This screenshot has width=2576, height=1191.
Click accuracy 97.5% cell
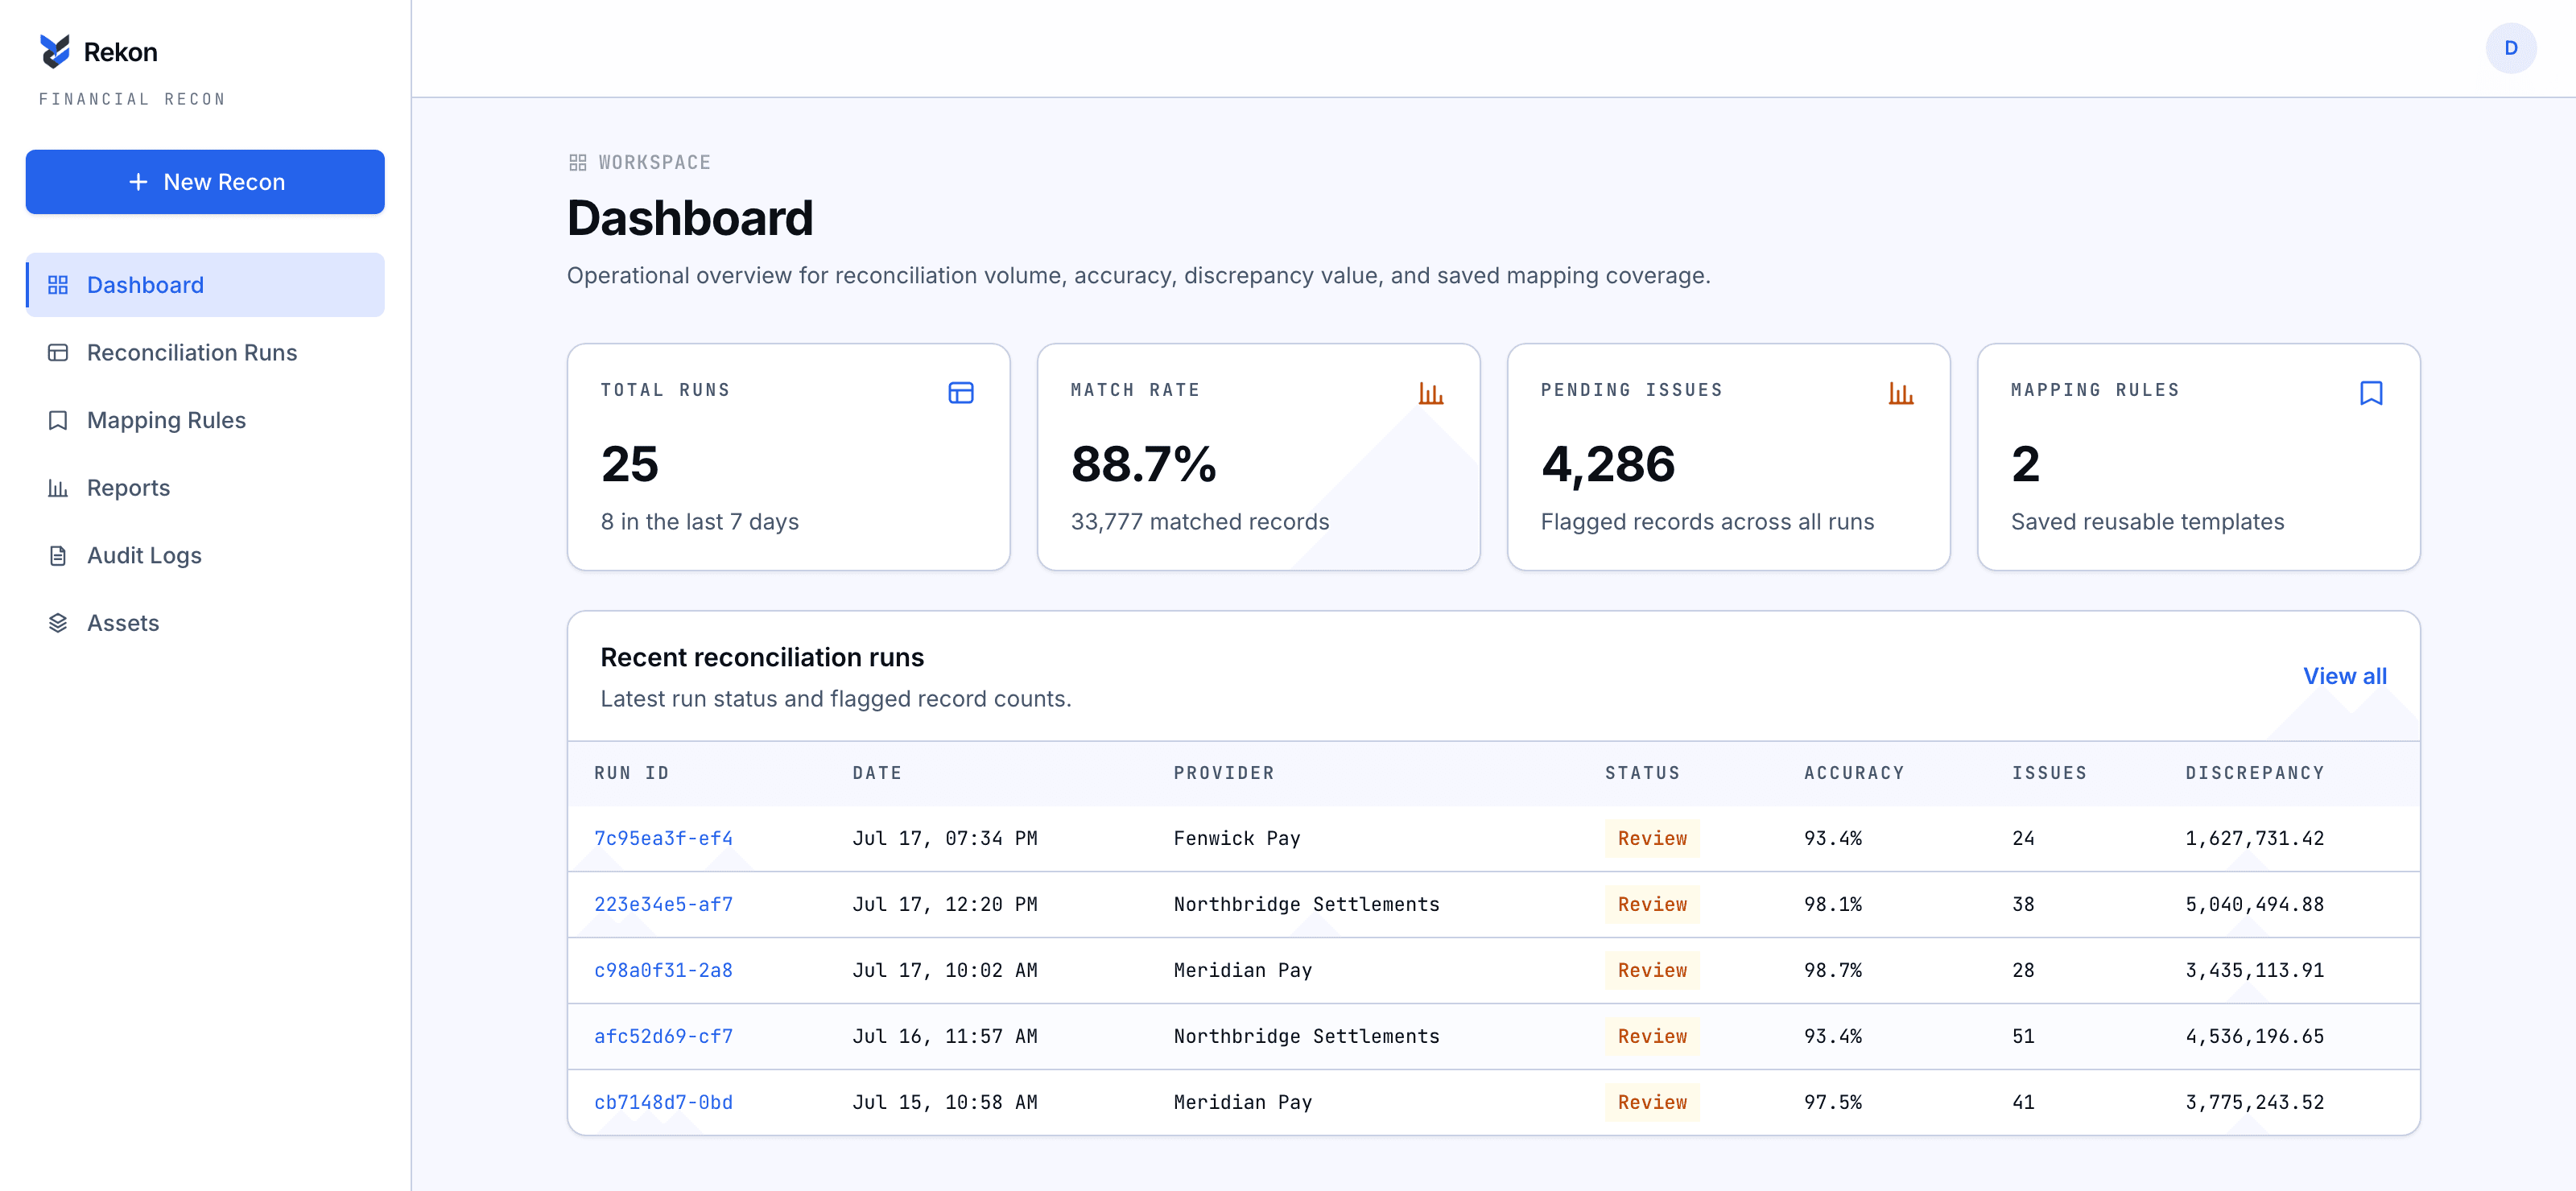1832,1102
